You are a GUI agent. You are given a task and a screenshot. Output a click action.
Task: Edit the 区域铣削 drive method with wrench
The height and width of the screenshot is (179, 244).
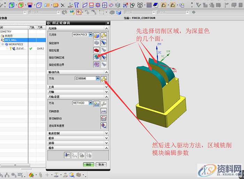tap(104, 79)
